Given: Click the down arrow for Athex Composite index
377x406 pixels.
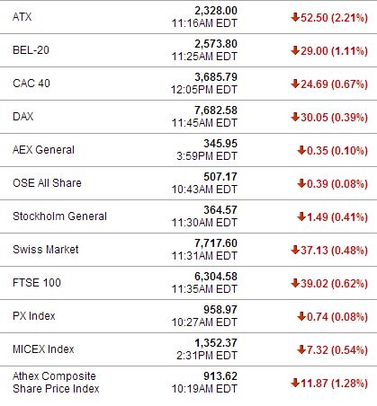Looking at the screenshot, I should click(295, 383).
